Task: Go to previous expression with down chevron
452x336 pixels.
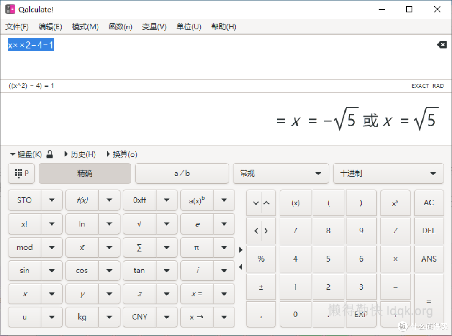Action: tap(256, 203)
